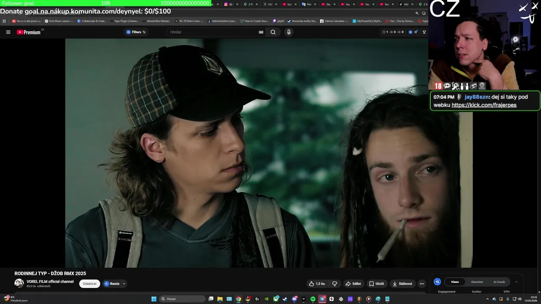The width and height of the screenshot is (541, 304).
Task: Open the VOREL FILM channel avatar
Action: point(19,283)
